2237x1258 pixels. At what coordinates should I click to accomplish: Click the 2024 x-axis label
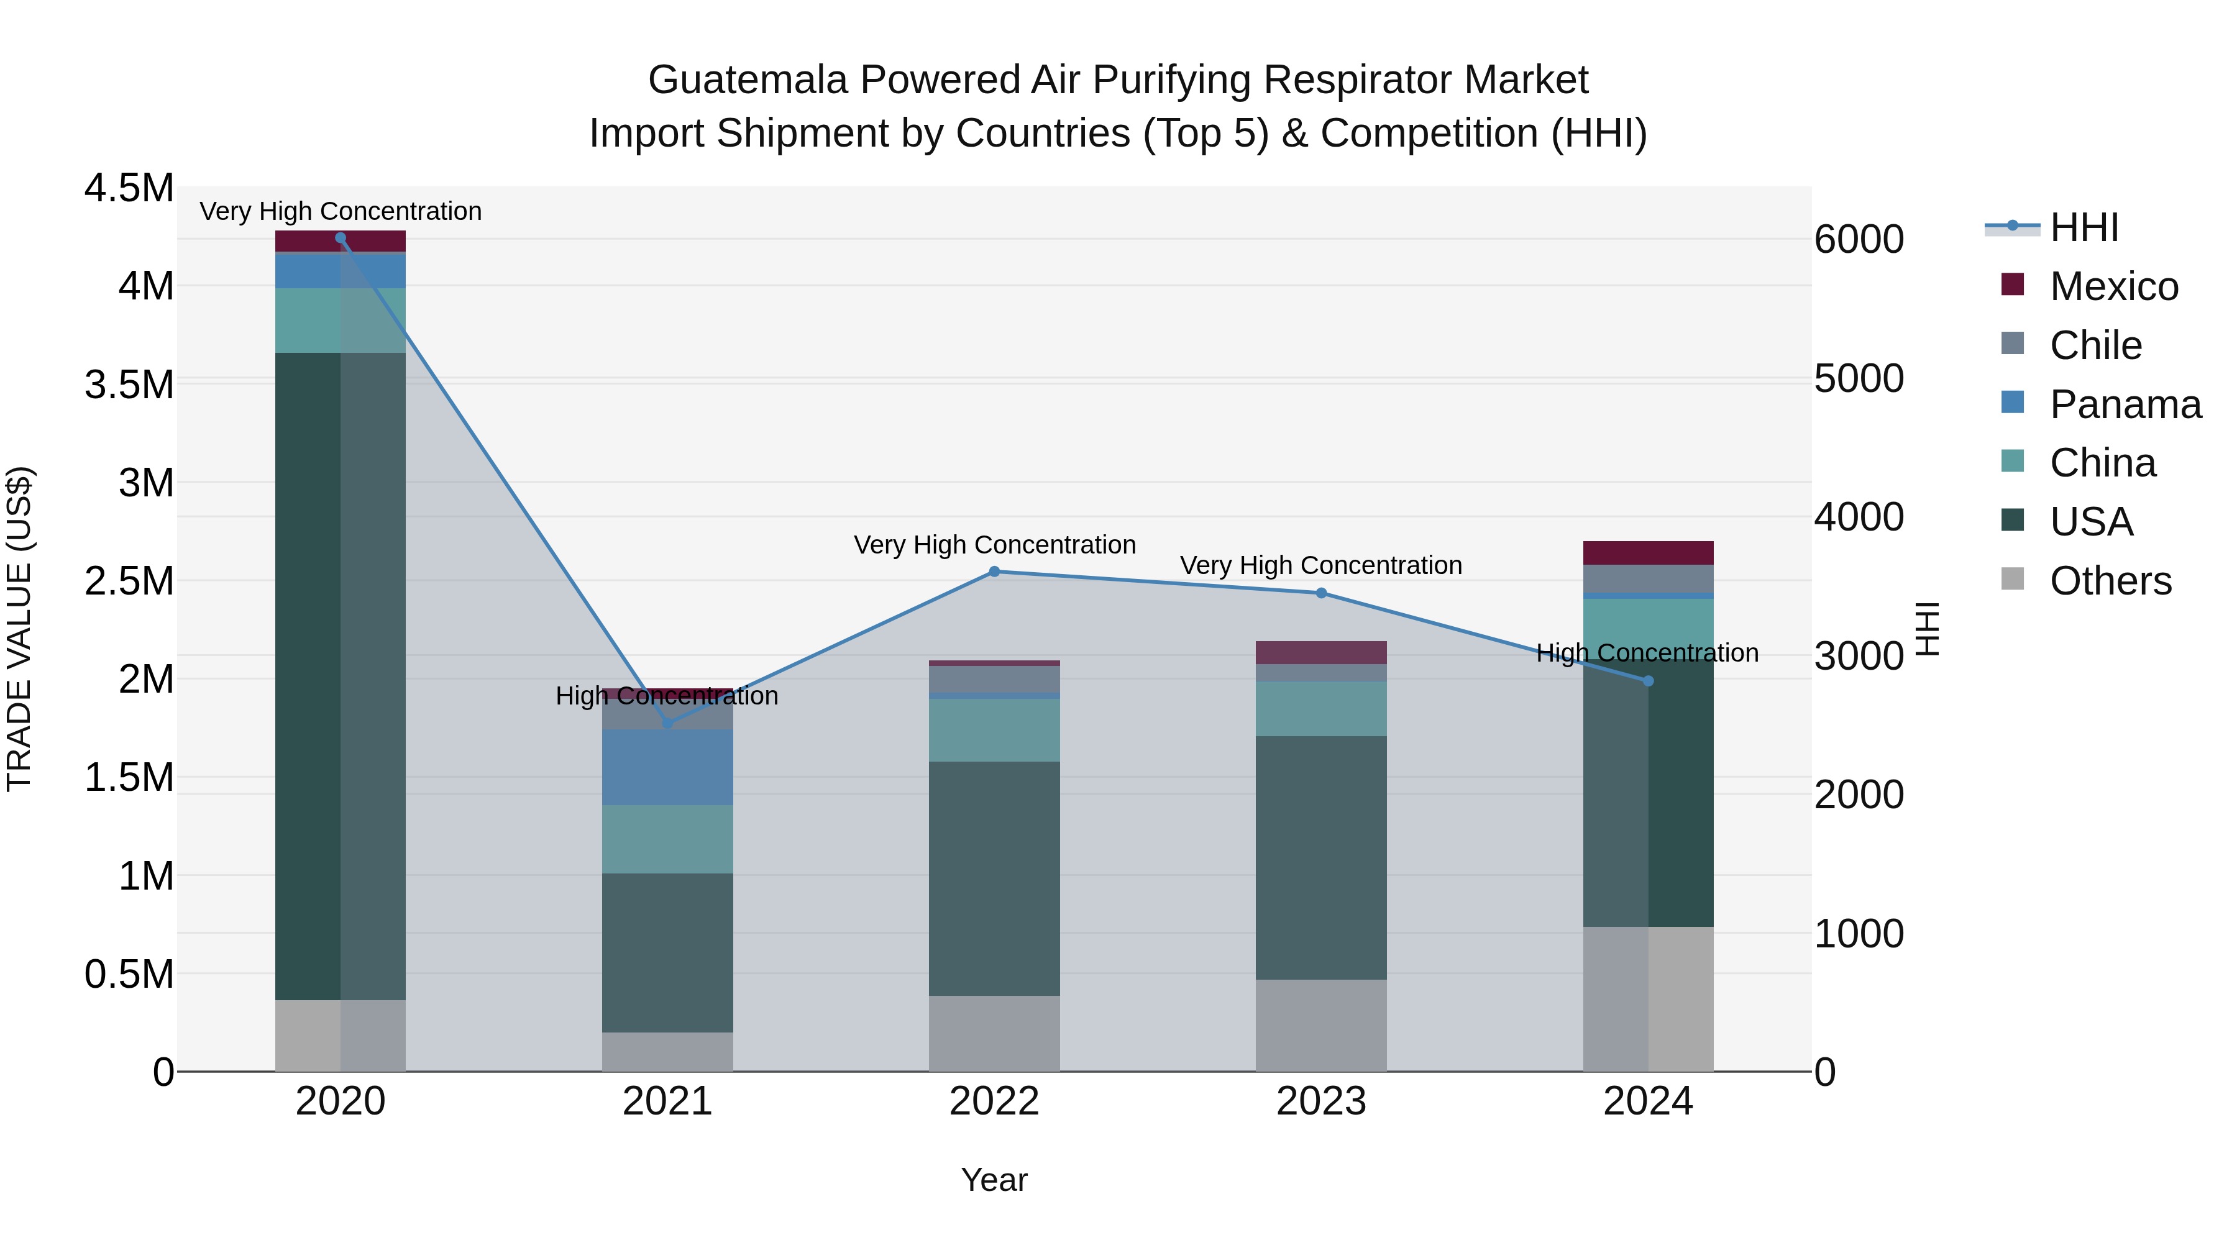(x=1648, y=1101)
